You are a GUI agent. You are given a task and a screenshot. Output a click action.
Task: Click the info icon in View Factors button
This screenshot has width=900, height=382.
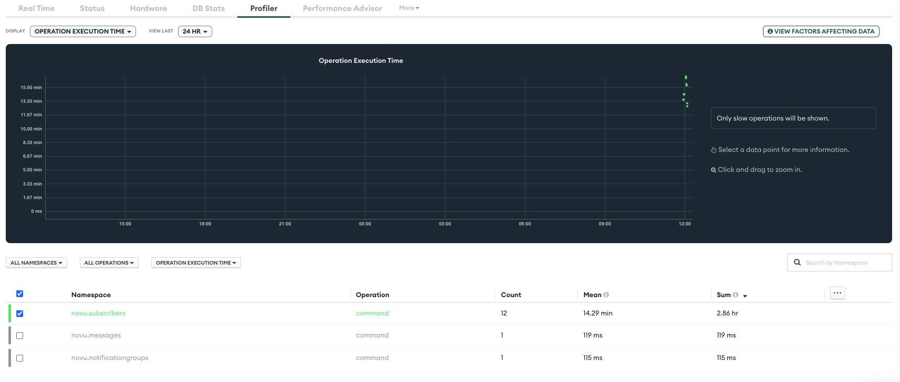point(770,31)
